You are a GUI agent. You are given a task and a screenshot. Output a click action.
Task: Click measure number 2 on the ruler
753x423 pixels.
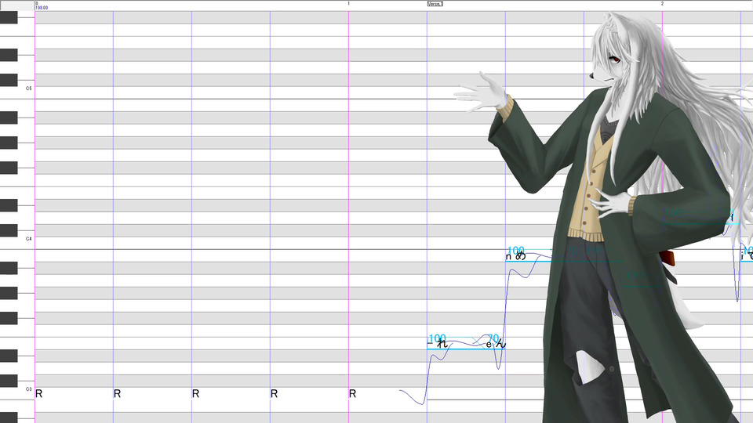click(662, 3)
